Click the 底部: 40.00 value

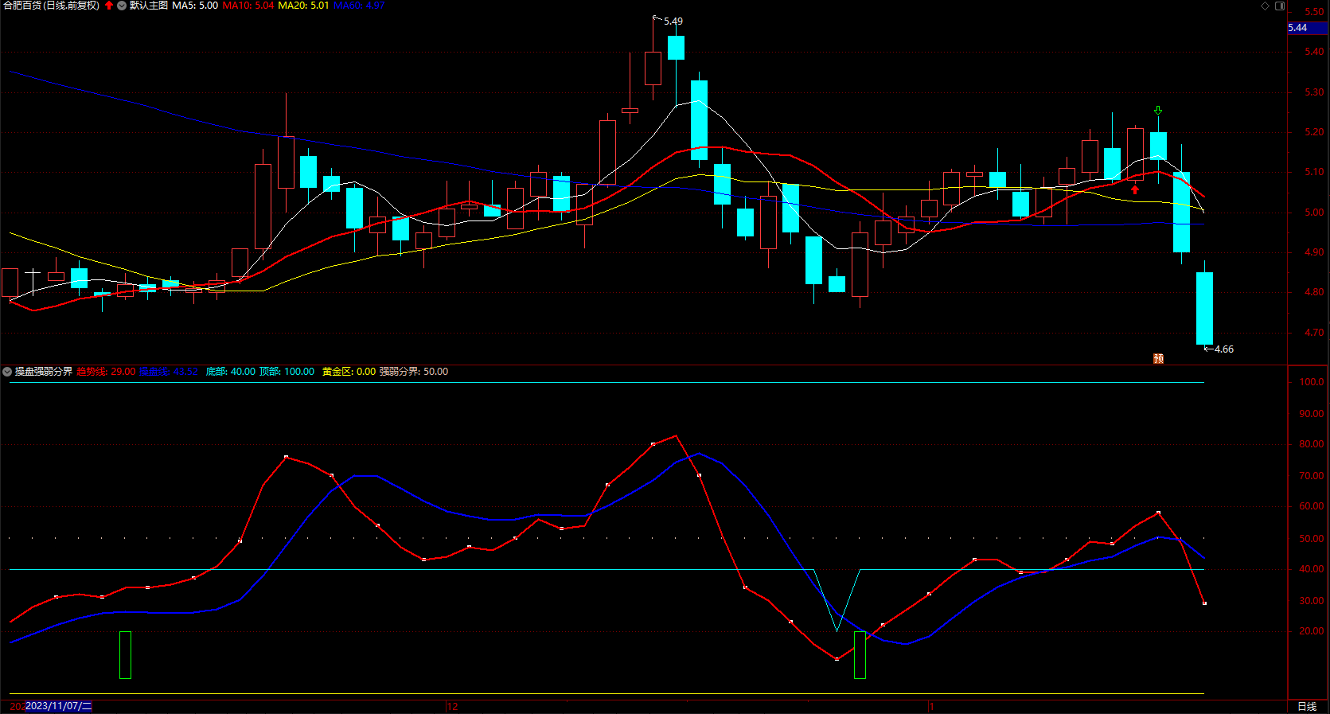pyautogui.click(x=231, y=372)
